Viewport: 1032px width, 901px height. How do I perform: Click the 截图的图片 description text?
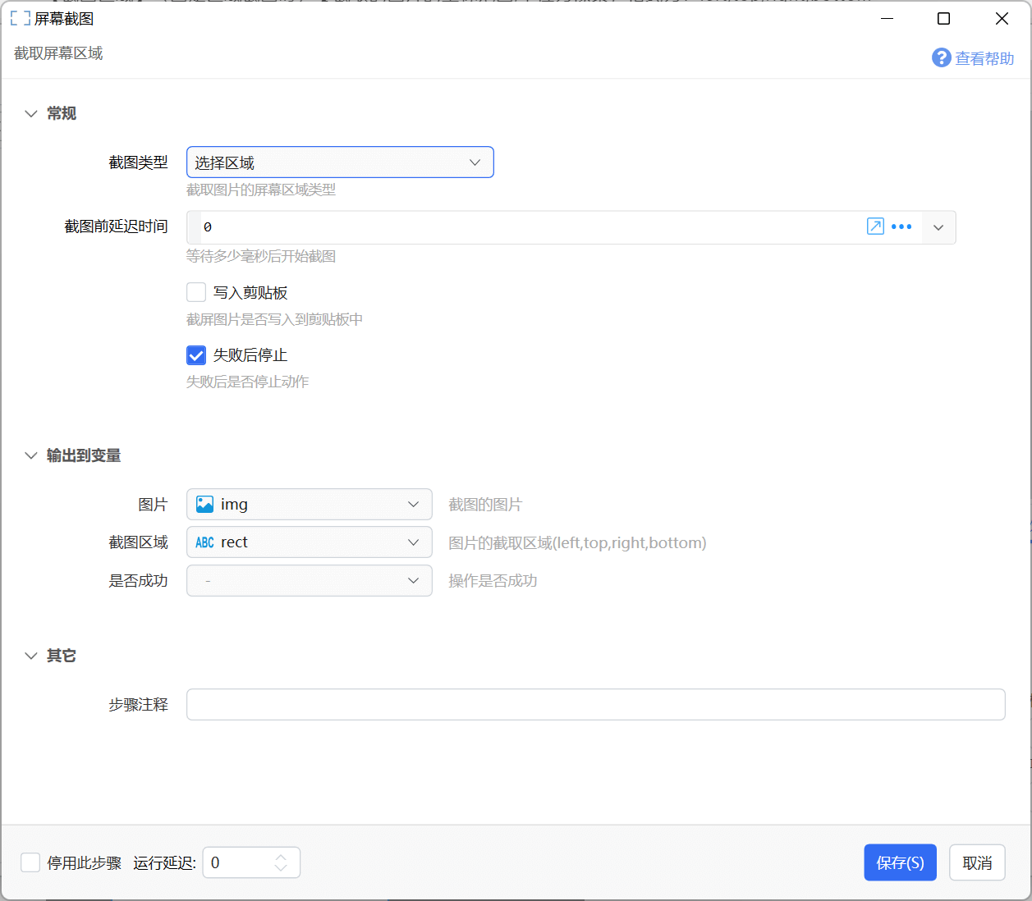485,505
